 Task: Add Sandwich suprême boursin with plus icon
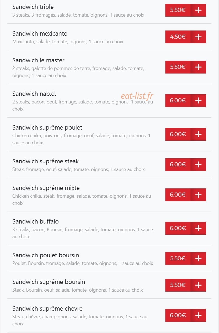coord(198,285)
